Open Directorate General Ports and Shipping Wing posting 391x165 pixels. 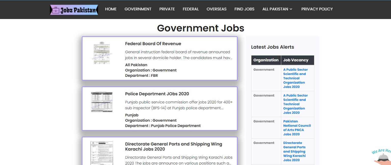[173, 146]
